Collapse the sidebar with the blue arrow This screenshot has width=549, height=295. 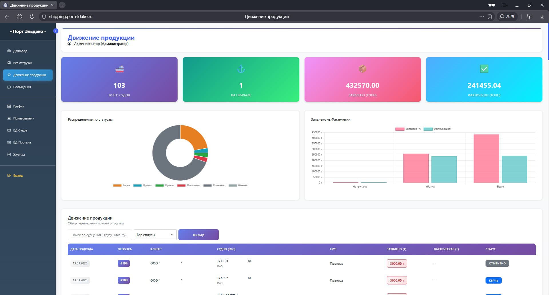(x=56, y=31)
